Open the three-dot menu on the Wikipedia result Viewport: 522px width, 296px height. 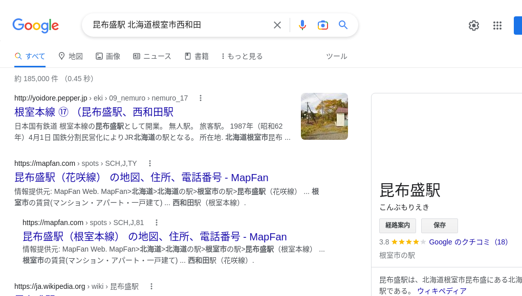(x=151, y=286)
